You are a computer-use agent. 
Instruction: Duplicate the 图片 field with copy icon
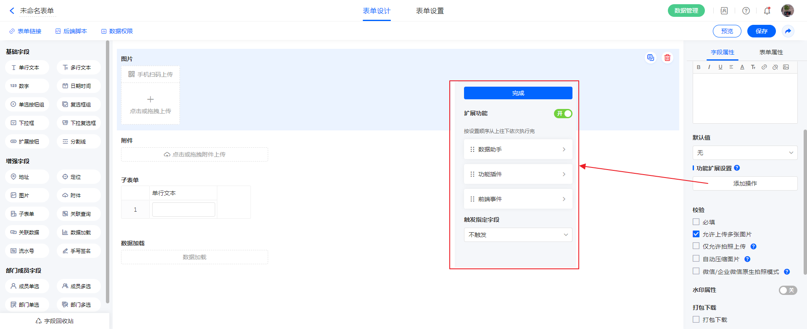(650, 58)
